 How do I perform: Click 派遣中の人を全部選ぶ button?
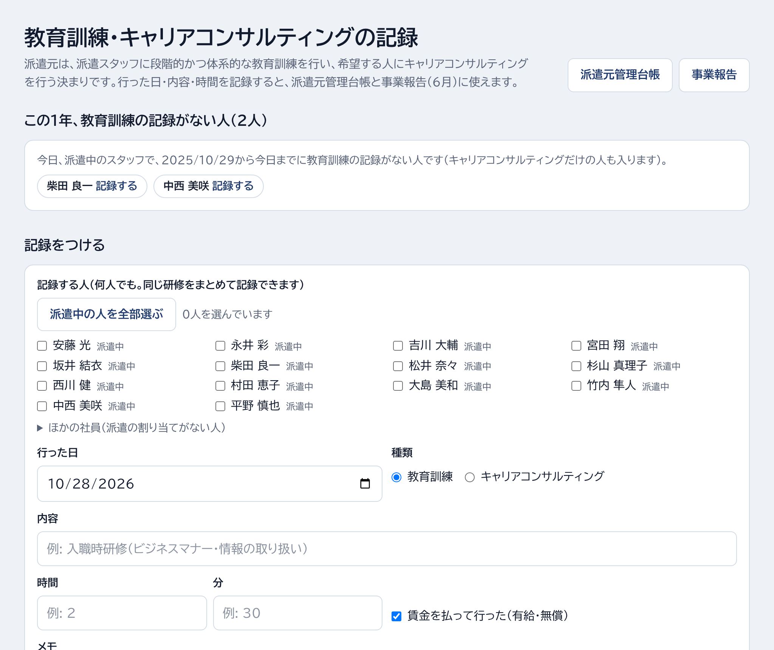coord(107,314)
